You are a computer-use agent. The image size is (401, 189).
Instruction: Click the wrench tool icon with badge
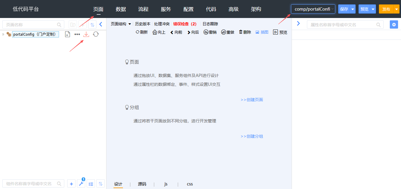81,184
